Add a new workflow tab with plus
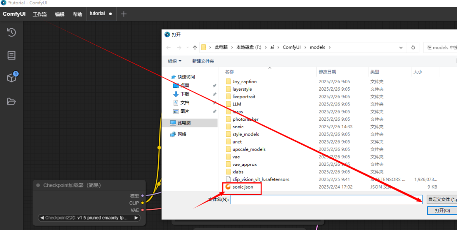 (124, 14)
